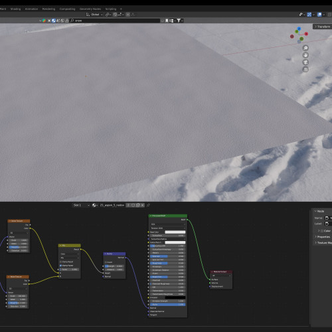The image size is (332, 332).
Task: Open the Scripting workspace tab
Action: (x=111, y=9)
